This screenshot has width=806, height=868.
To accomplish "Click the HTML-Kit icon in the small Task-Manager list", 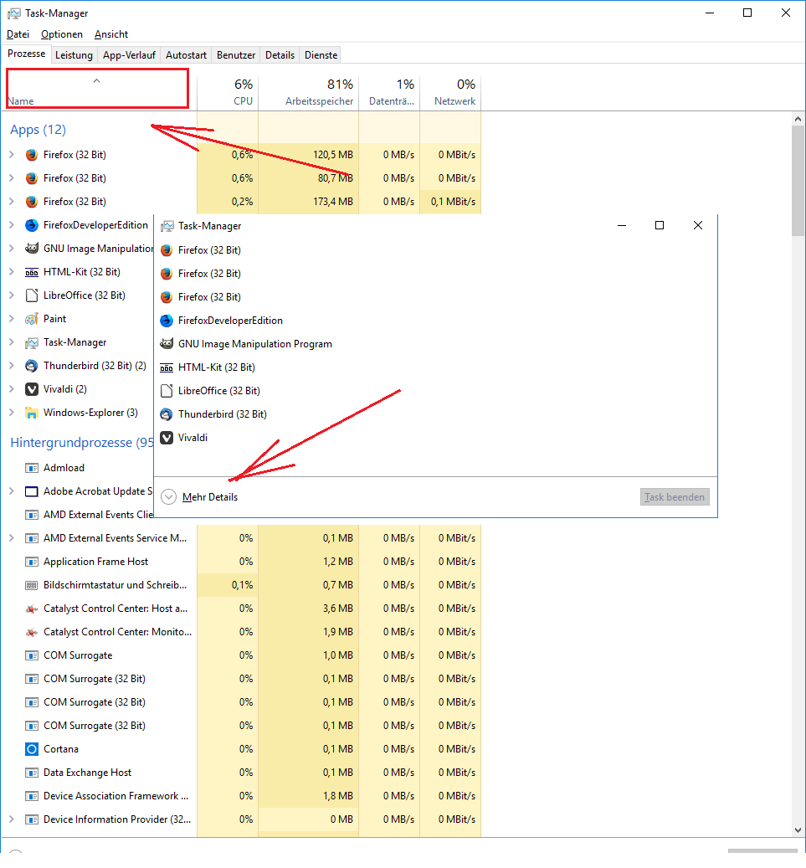I will 166,367.
